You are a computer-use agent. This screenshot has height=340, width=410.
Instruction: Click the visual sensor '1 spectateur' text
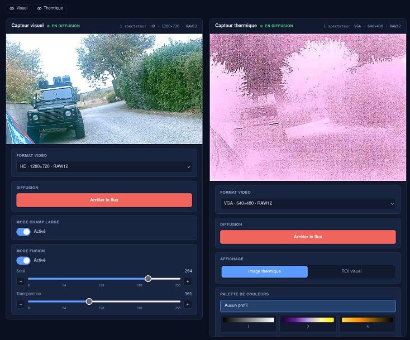point(133,26)
